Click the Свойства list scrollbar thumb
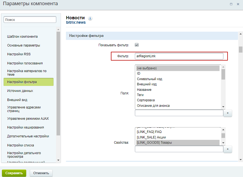 click(x=223, y=135)
